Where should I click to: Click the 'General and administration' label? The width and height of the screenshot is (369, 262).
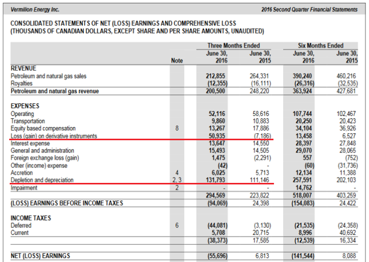pos(42,151)
